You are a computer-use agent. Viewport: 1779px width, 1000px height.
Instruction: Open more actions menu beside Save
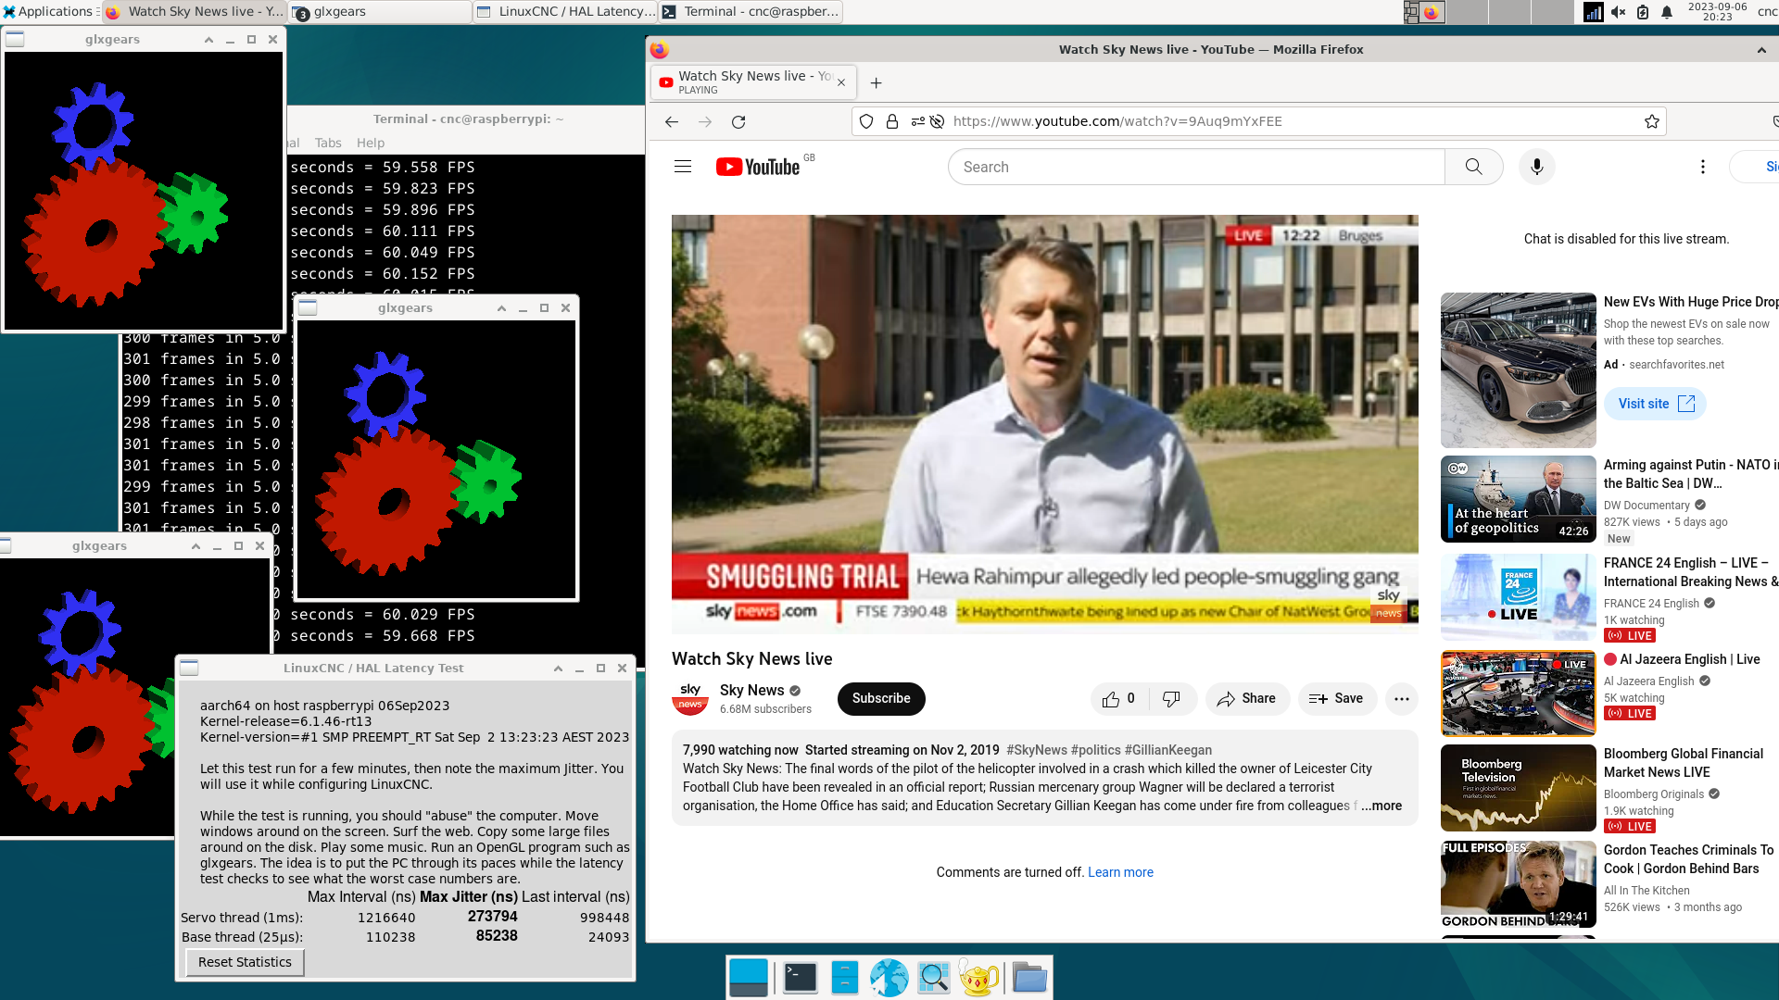click(1401, 699)
